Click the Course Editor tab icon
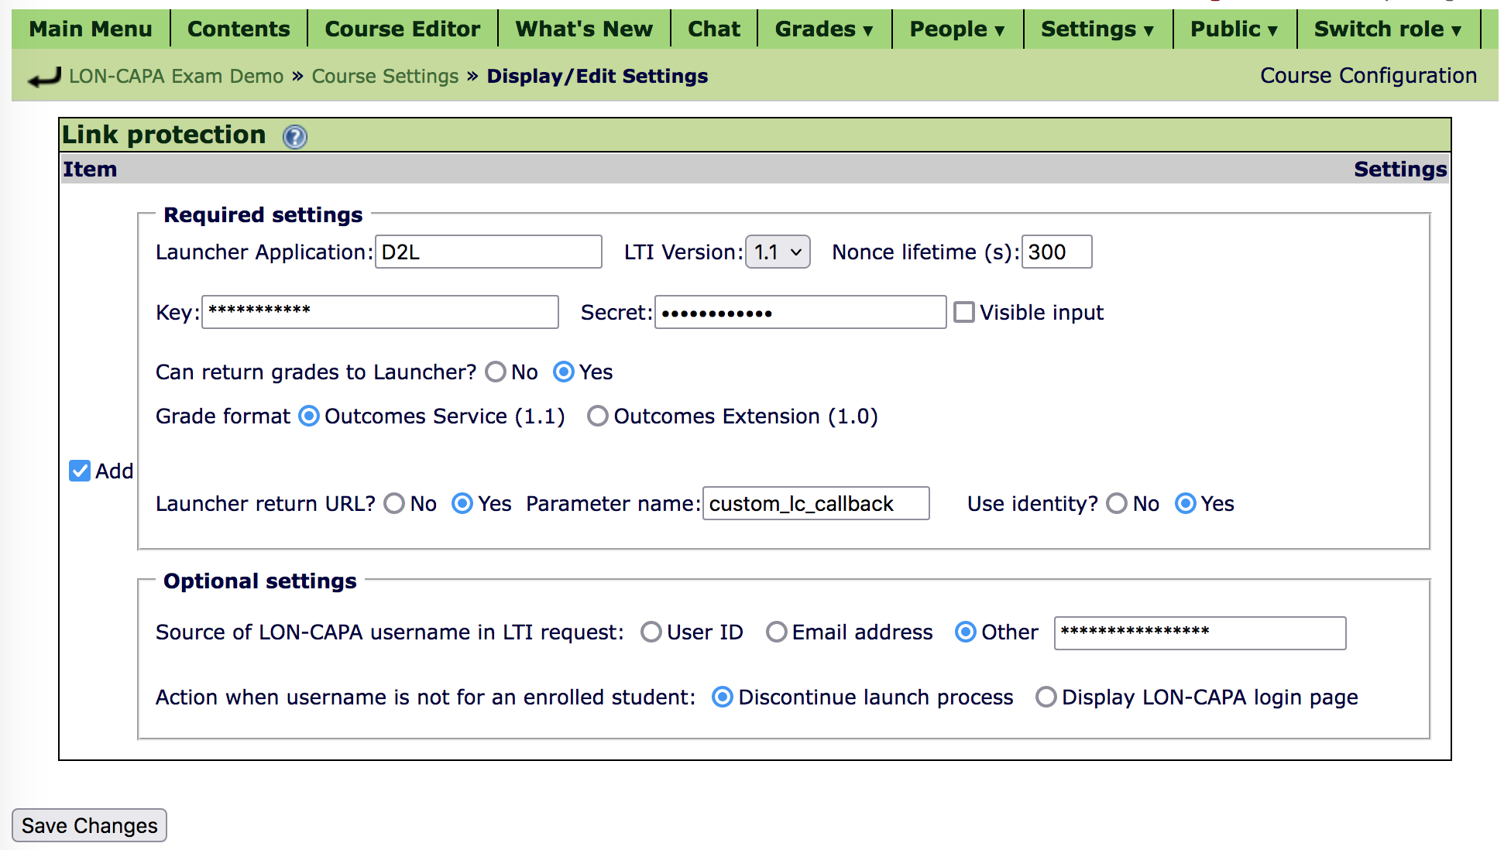The height and width of the screenshot is (850, 1504). (x=402, y=28)
